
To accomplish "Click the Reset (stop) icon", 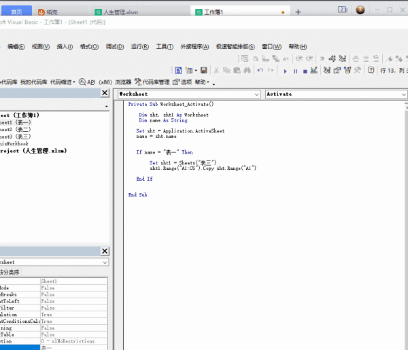I will click(304, 70).
